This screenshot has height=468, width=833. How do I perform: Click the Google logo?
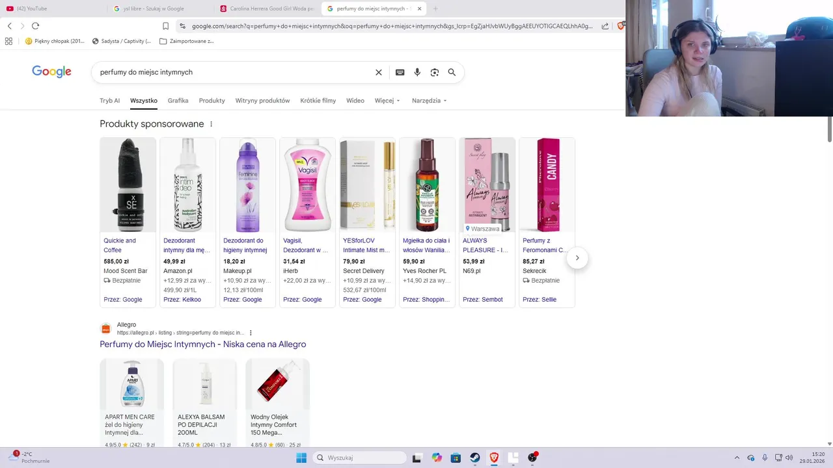coord(51,71)
